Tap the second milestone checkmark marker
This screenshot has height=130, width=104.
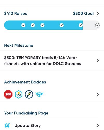click(x=33, y=25)
